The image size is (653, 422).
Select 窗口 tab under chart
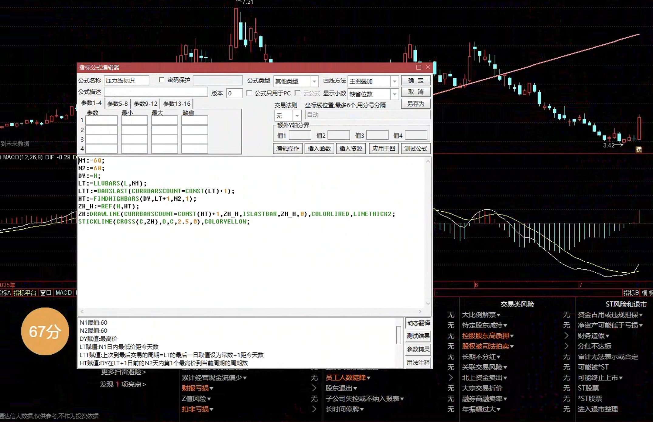coord(46,293)
